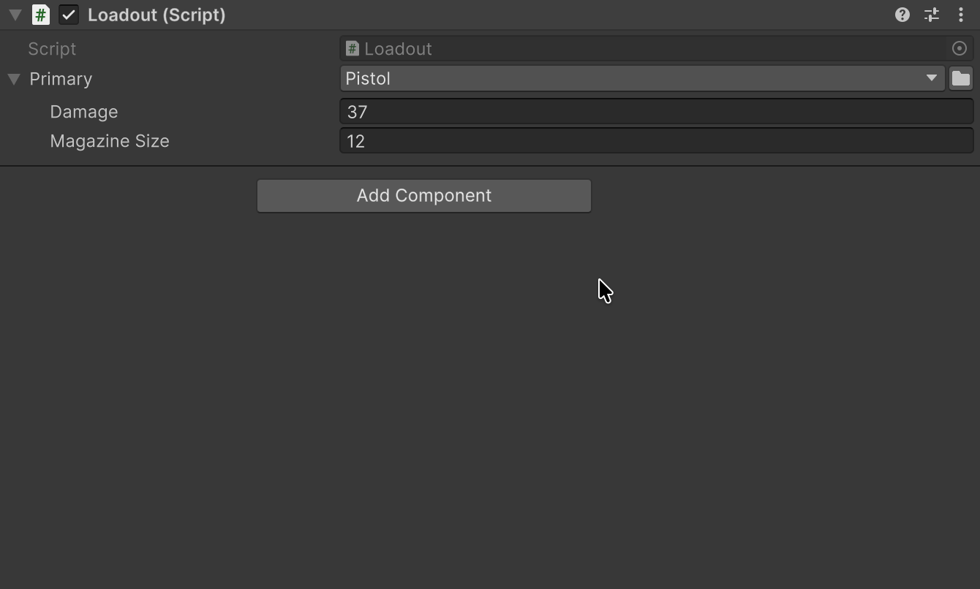The width and height of the screenshot is (980, 589).
Task: Open the preset selector sliders icon
Action: 932,15
